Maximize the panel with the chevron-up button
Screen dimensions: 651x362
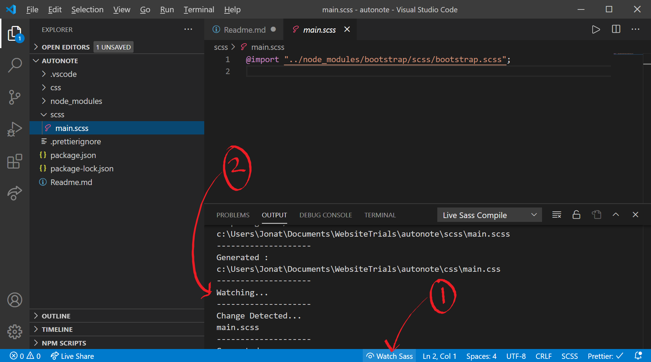click(x=615, y=215)
